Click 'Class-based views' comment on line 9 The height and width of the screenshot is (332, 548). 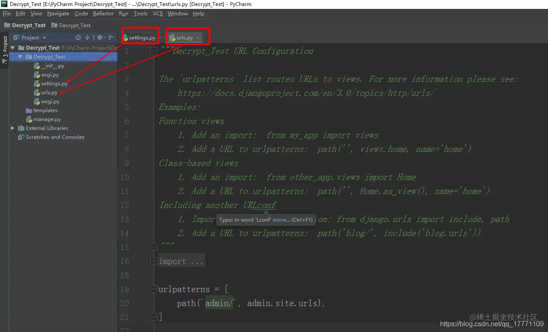point(199,163)
